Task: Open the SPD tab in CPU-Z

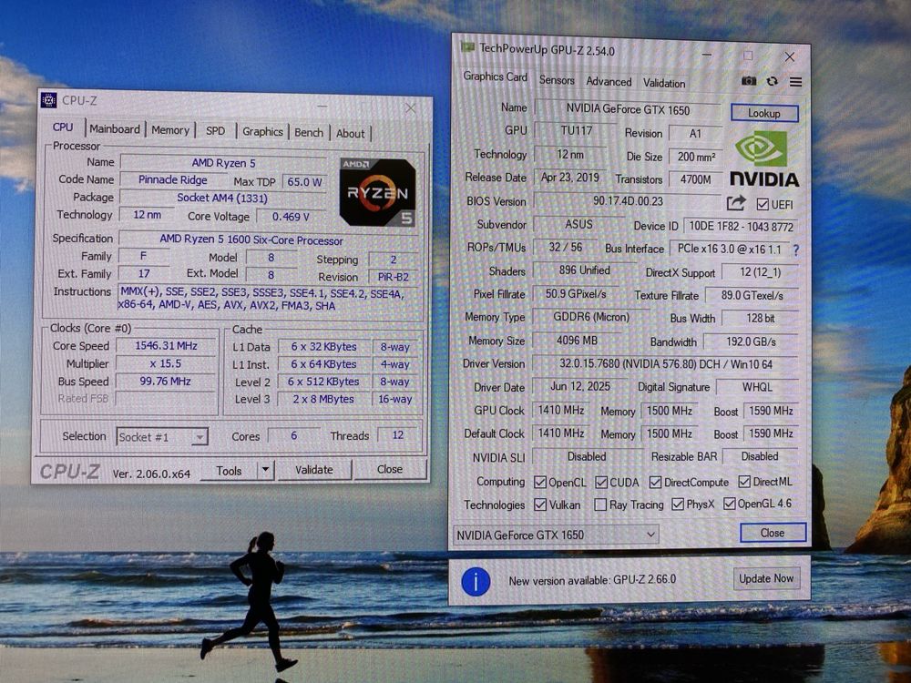Action: (216, 130)
